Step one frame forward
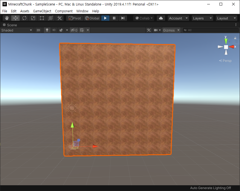The width and height of the screenshot is (240, 191). [x=123, y=18]
